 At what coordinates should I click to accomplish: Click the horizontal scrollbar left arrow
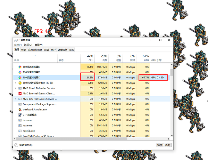[x=15, y=139]
